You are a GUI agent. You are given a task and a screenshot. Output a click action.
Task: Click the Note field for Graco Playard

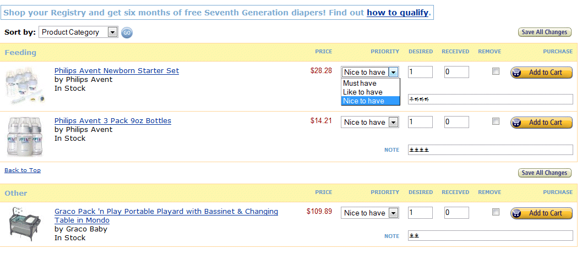tap(490, 235)
